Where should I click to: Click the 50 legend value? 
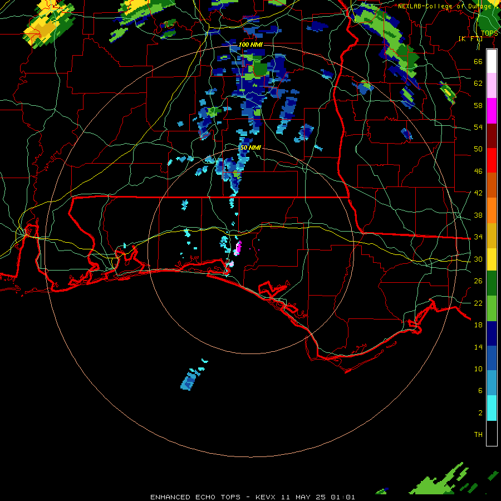click(478, 149)
